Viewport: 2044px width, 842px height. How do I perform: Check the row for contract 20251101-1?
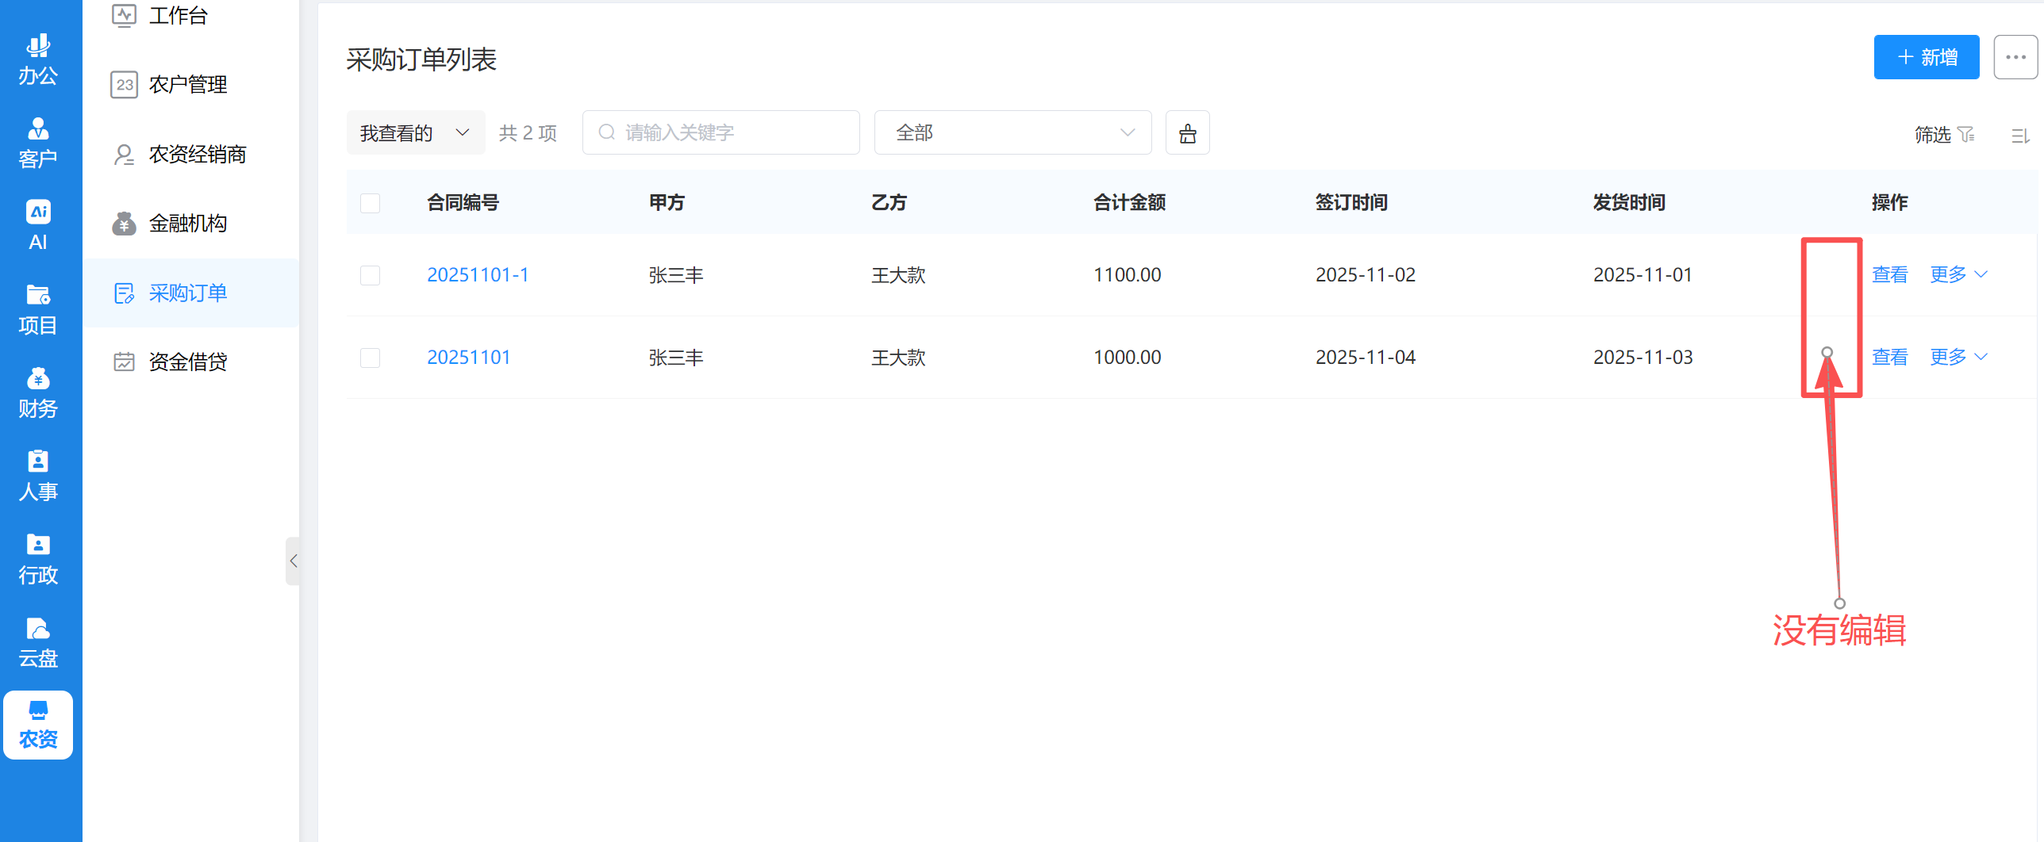370,275
